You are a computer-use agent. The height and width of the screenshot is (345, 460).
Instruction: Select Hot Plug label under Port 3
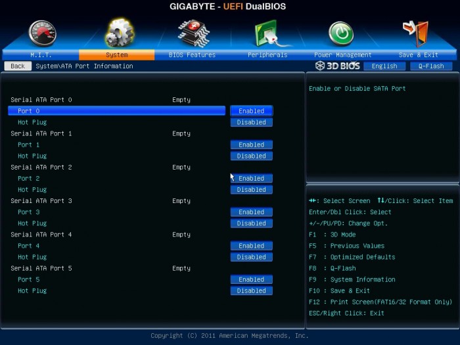tap(32, 223)
